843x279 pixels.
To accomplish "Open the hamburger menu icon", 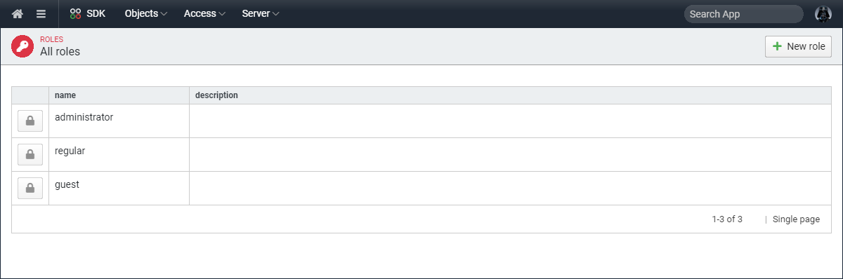I will click(x=41, y=13).
